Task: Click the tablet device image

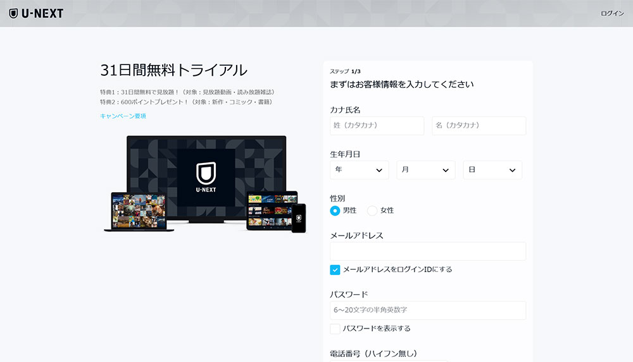Action: pos(268,210)
